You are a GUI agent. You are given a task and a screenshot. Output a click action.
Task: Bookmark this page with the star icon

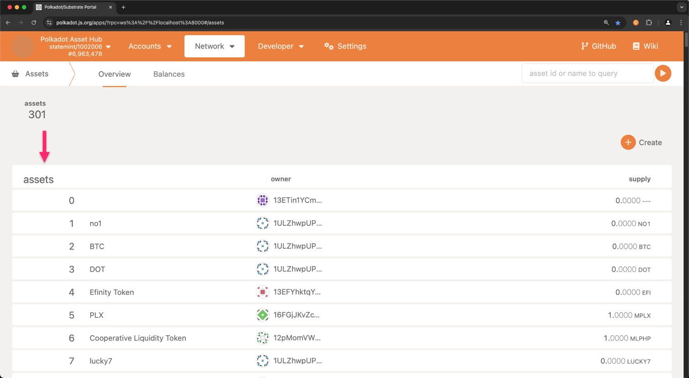pos(618,23)
